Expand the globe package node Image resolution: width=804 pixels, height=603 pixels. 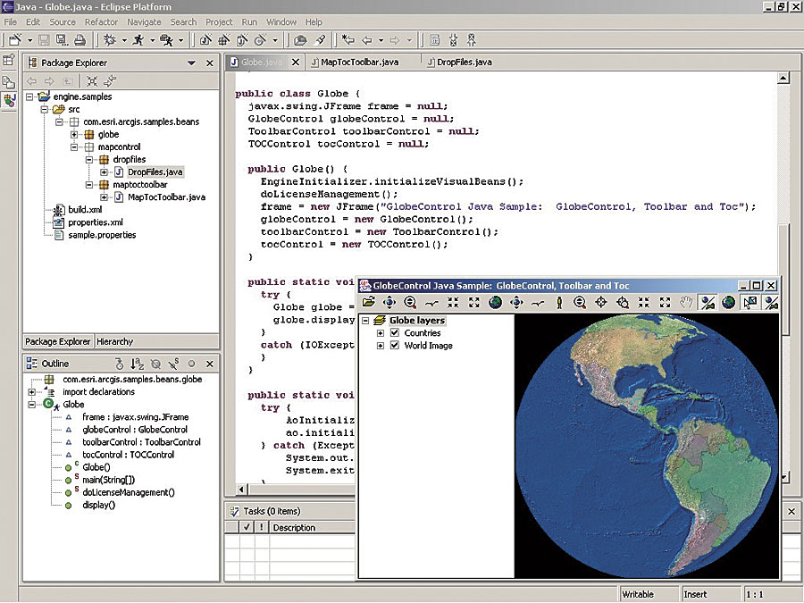(75, 134)
